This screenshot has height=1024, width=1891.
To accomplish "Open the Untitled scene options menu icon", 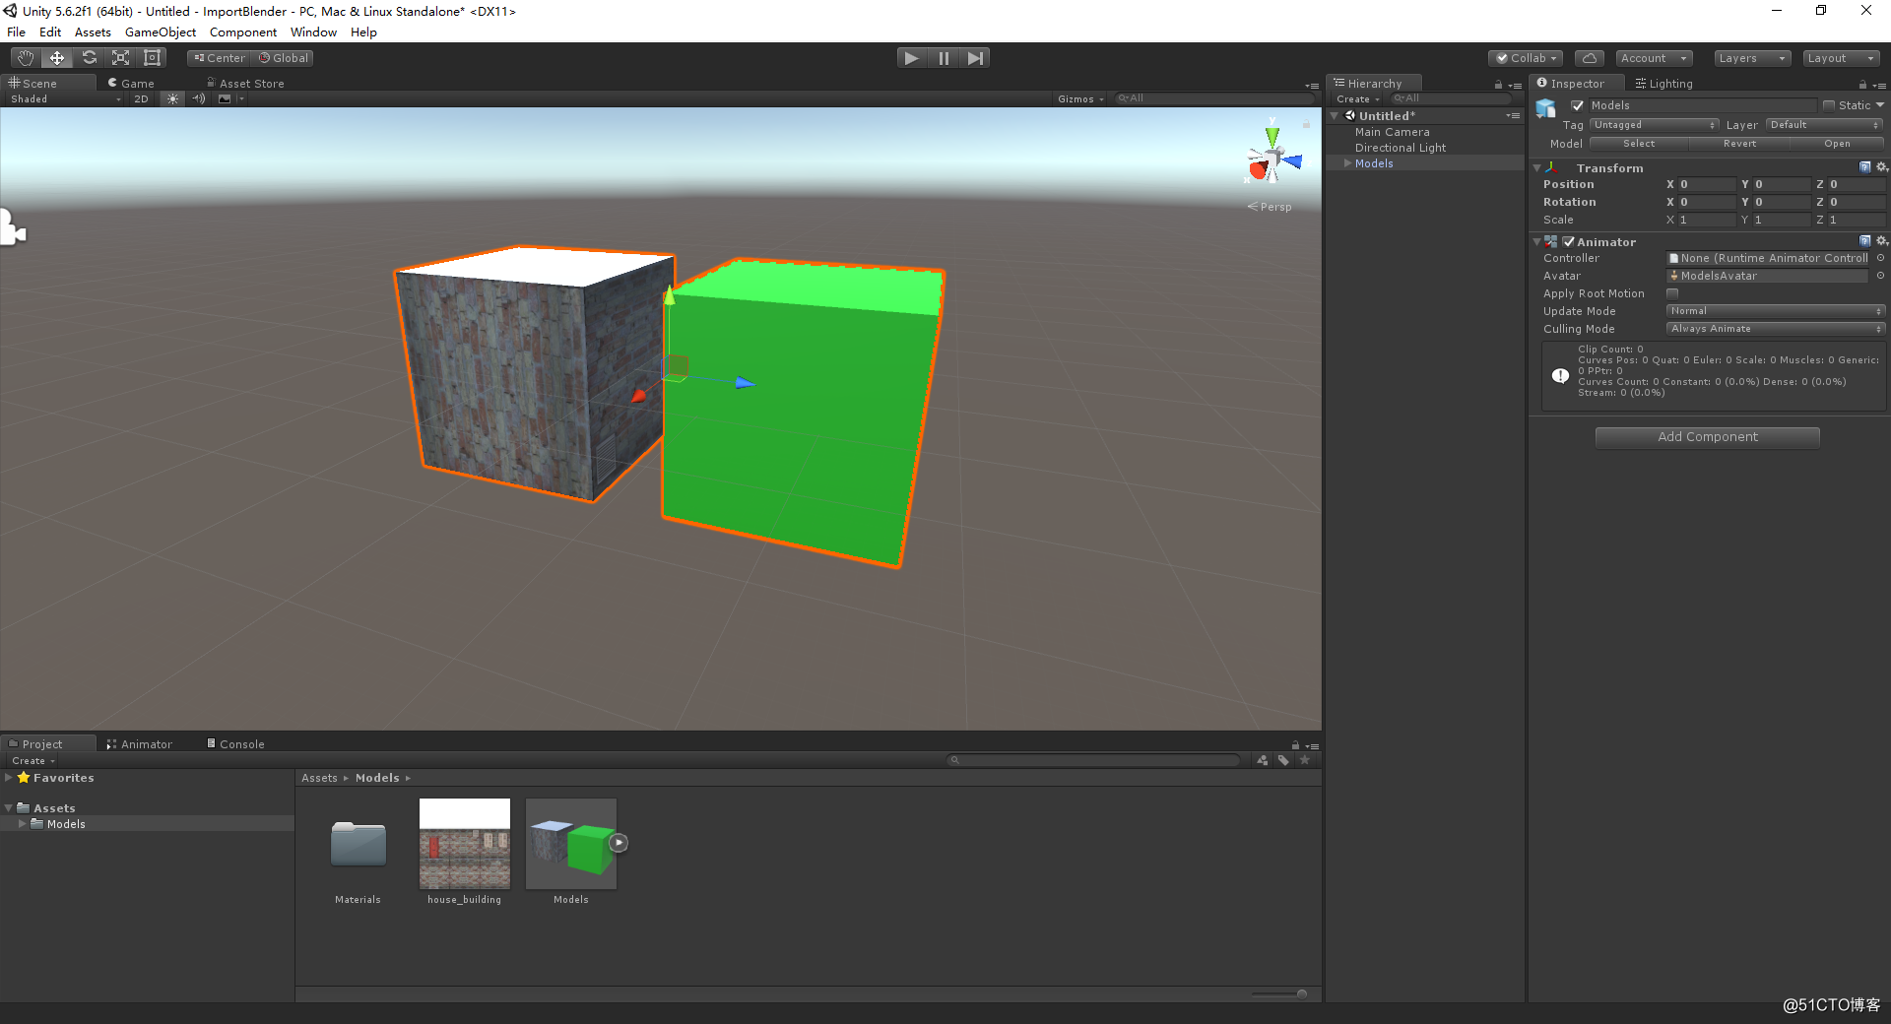I will click(1513, 116).
